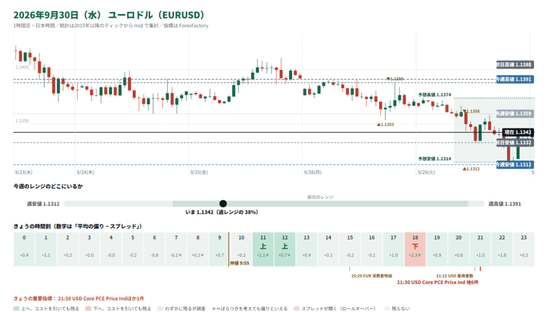Click the 21:30 USD Core PCE 他6件 event label
The width and height of the screenshot is (548, 312).
438,282
